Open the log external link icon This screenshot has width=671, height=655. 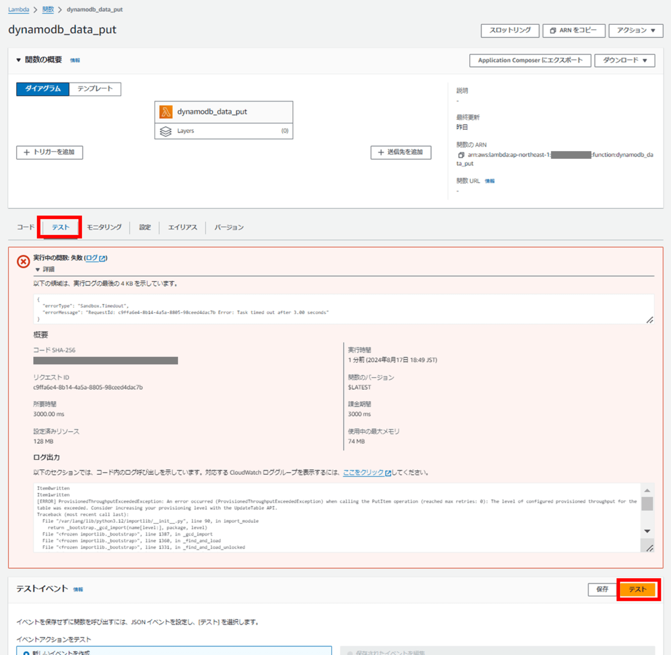[102, 258]
